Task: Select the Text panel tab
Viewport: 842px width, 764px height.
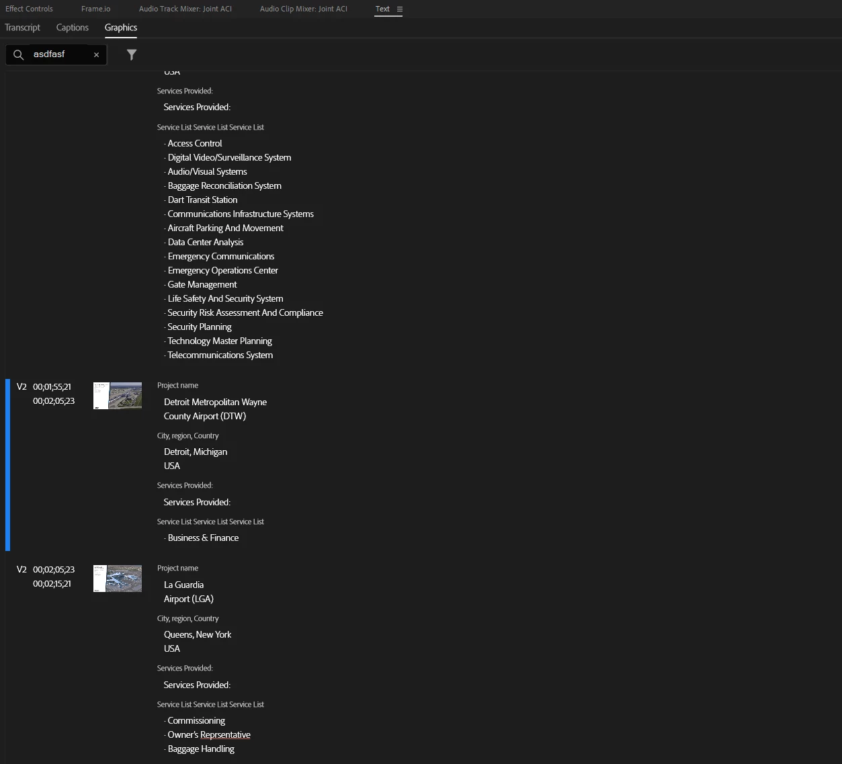Action: pyautogui.click(x=382, y=9)
